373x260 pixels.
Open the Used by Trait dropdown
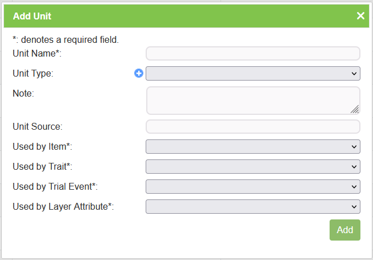click(x=253, y=167)
